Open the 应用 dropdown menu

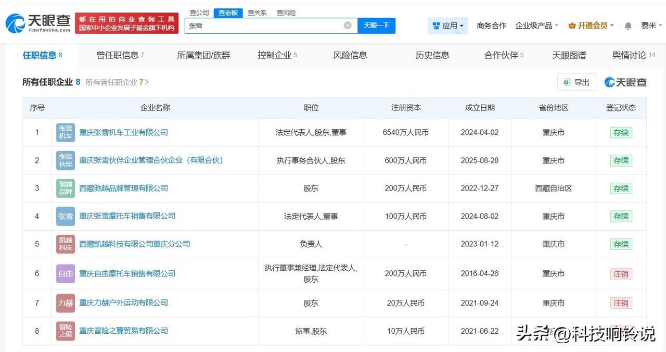point(447,25)
